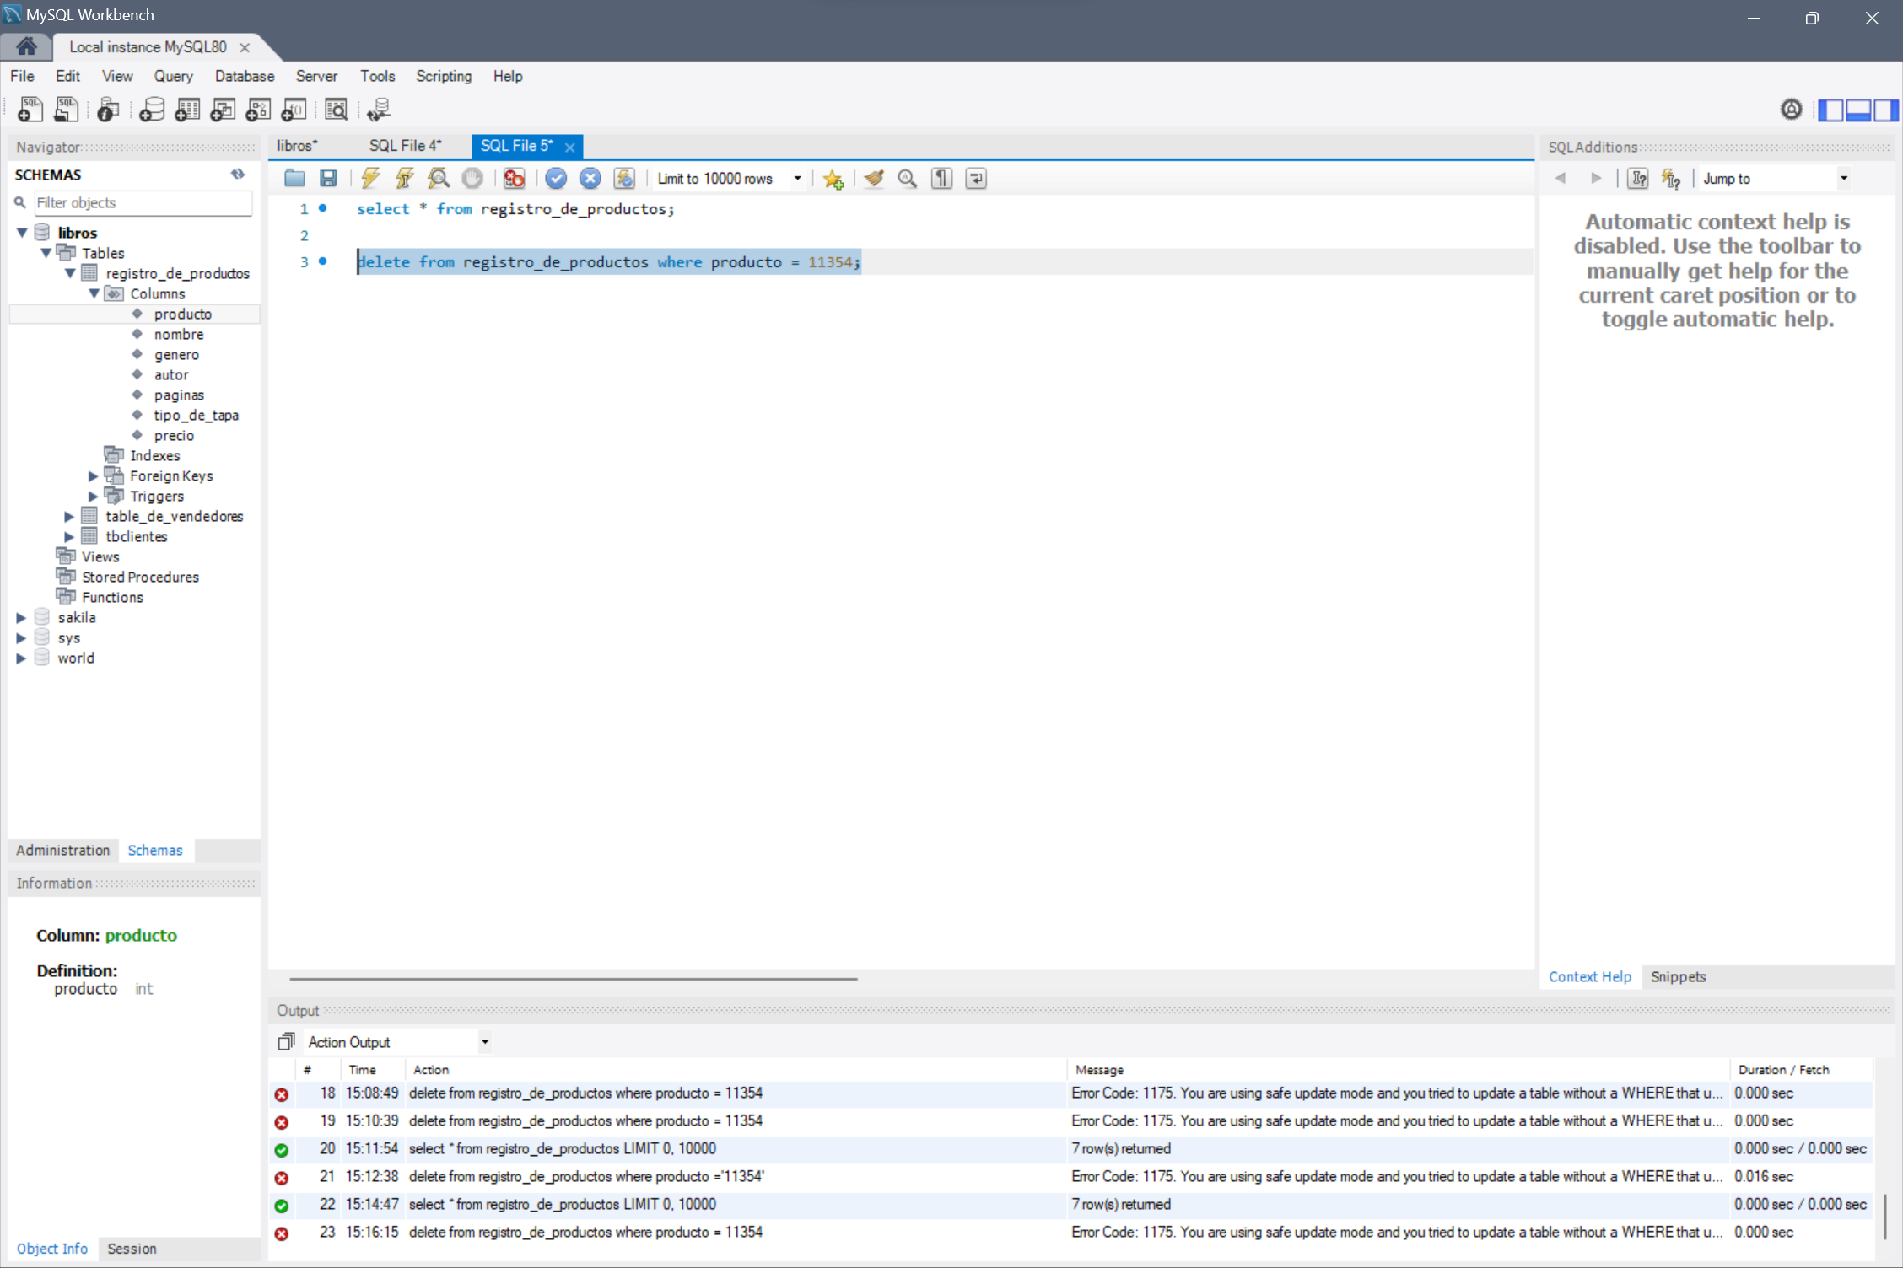Toggle word wrapping in the editor
Viewport: 1903px width, 1268px height.
click(976, 178)
